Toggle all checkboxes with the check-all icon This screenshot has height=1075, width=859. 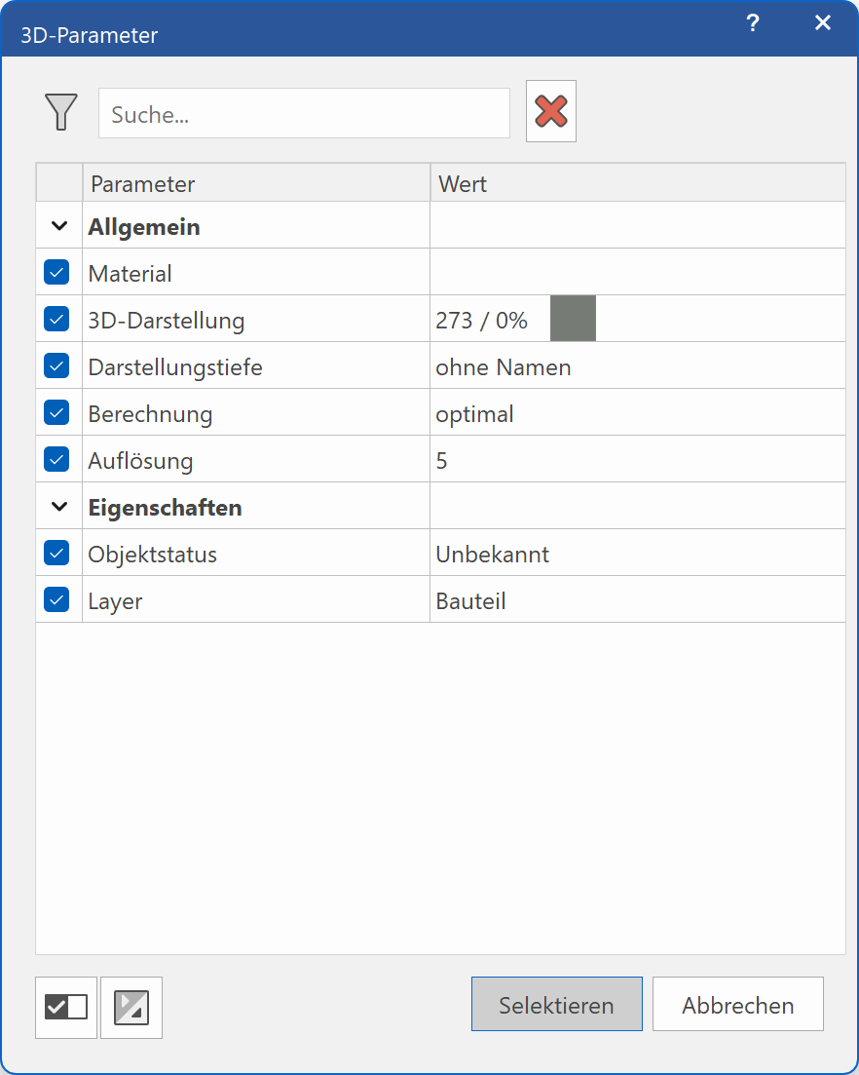click(x=64, y=1007)
